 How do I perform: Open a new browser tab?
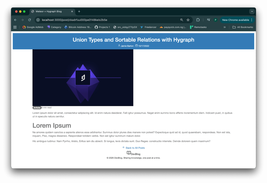[x=79, y=11]
